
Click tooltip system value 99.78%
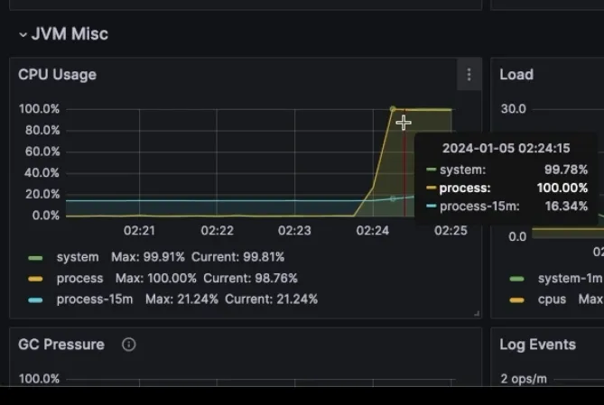point(566,170)
